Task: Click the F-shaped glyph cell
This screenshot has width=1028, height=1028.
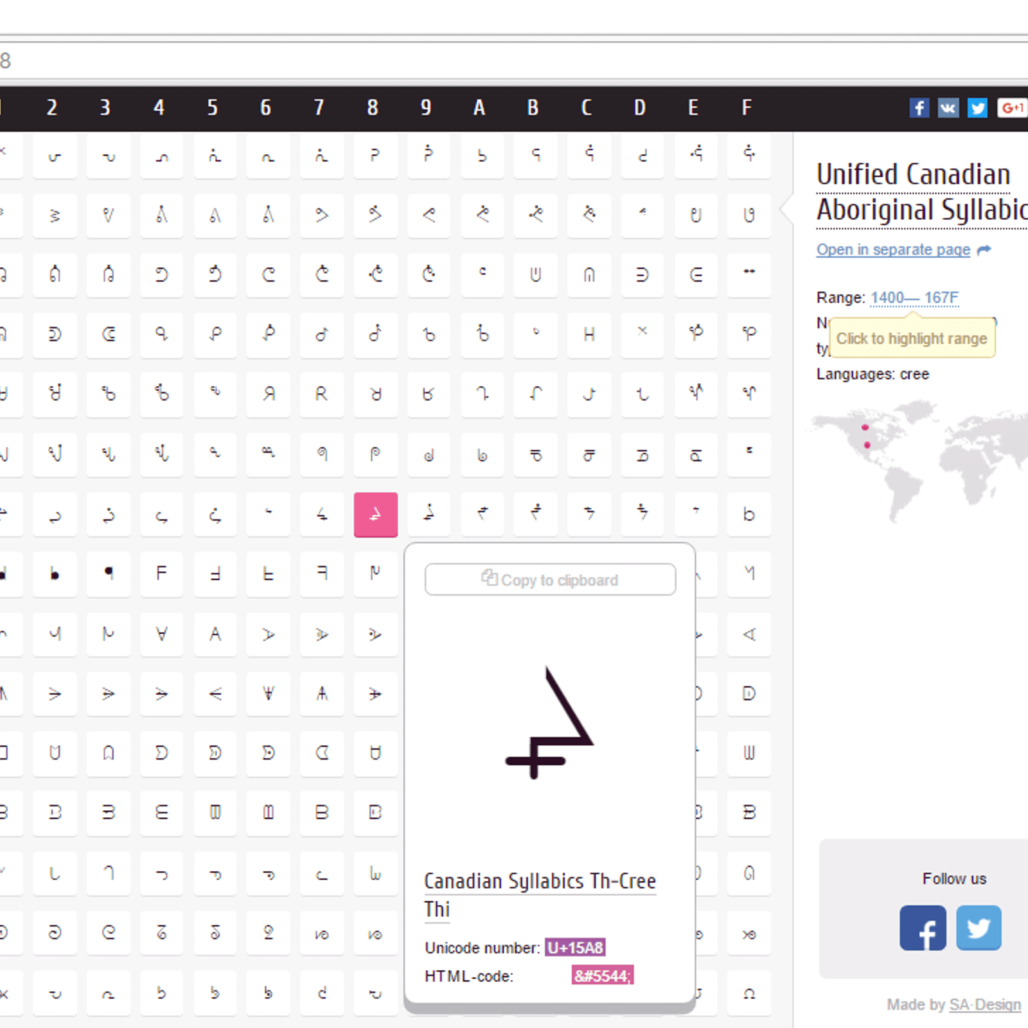Action: click(162, 573)
